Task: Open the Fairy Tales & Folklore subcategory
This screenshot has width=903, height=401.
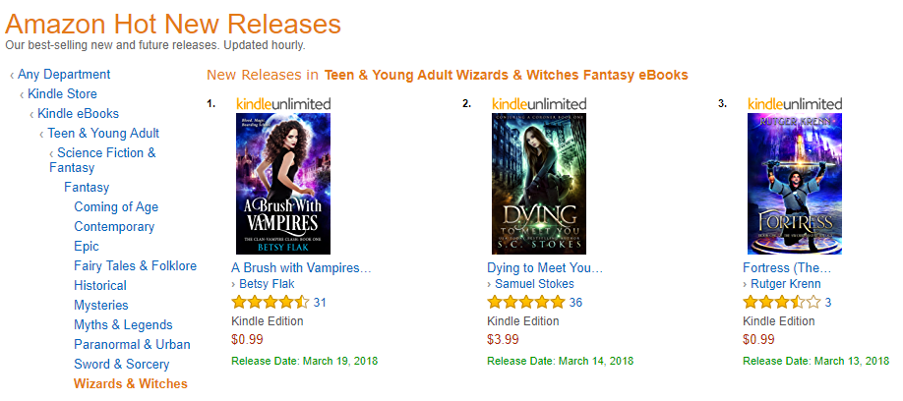Action: (x=135, y=265)
